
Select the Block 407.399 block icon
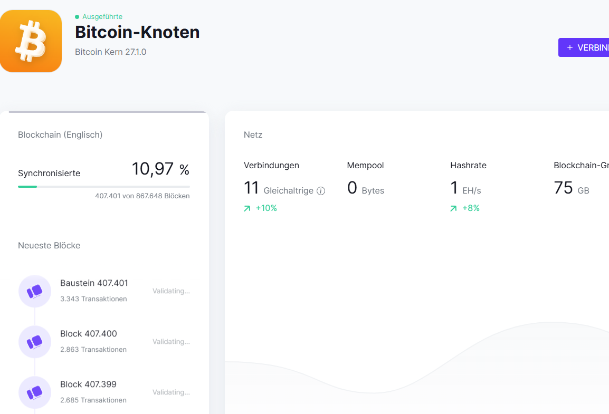(35, 392)
